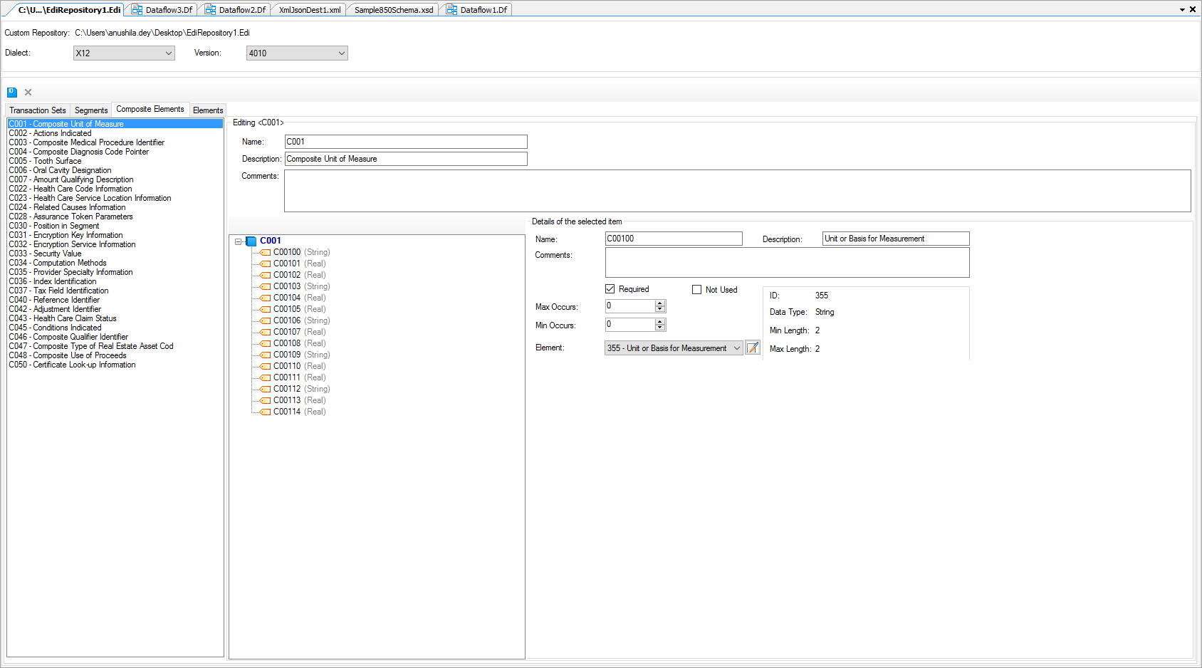Uncheck the Required checkbox
This screenshot has height=668, width=1202.
(x=610, y=289)
